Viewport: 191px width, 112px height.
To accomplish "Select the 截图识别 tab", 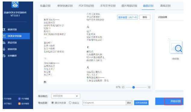I will (x=148, y=6).
